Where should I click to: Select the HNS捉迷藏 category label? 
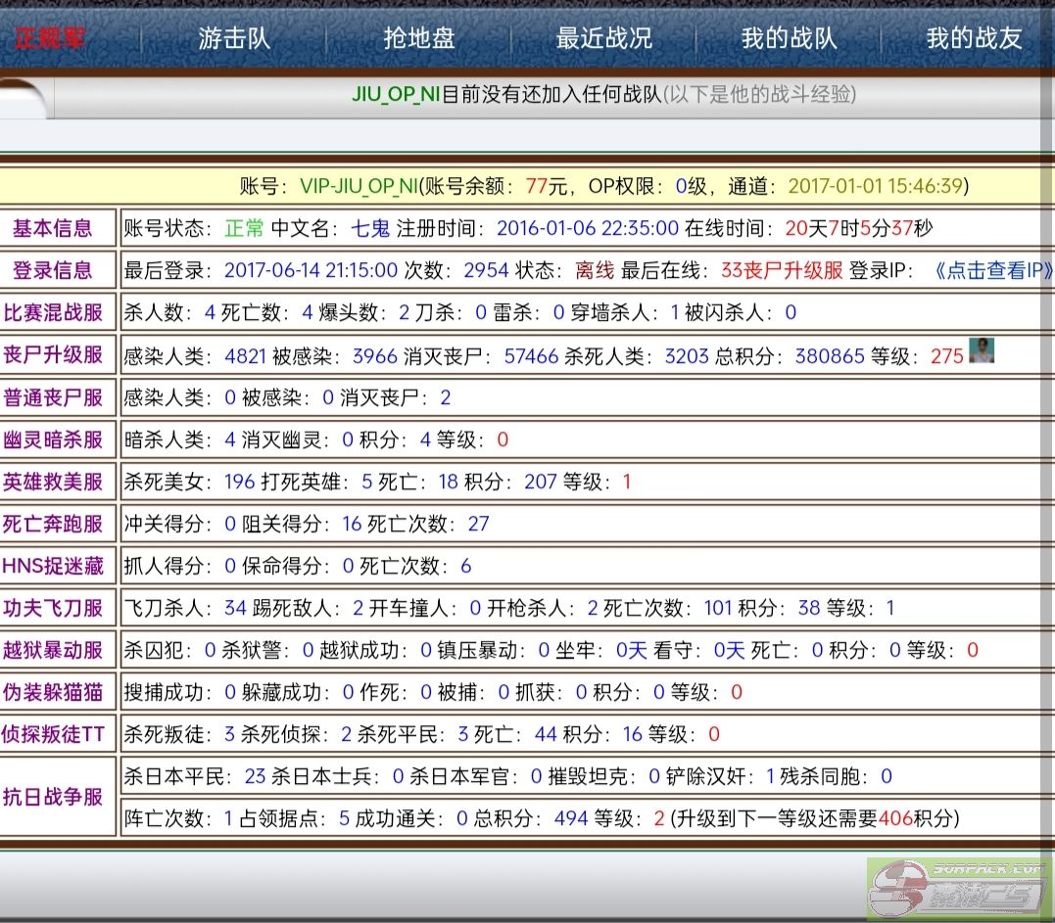(53, 566)
